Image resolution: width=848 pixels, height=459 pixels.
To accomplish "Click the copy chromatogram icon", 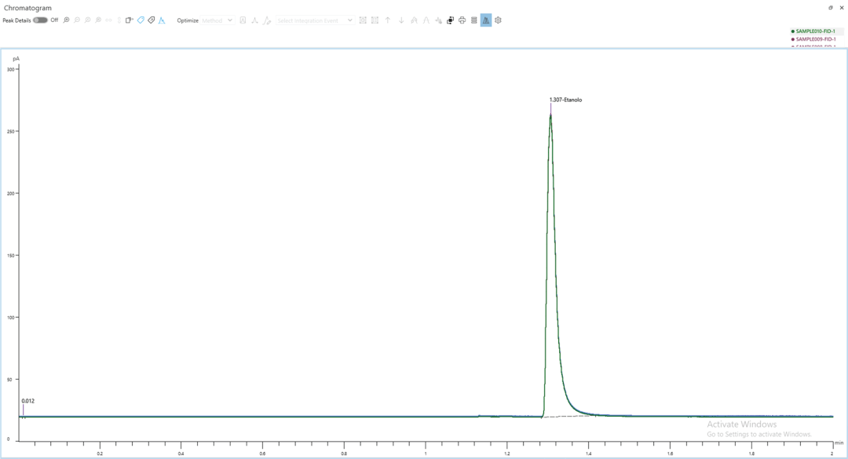I will (x=130, y=20).
